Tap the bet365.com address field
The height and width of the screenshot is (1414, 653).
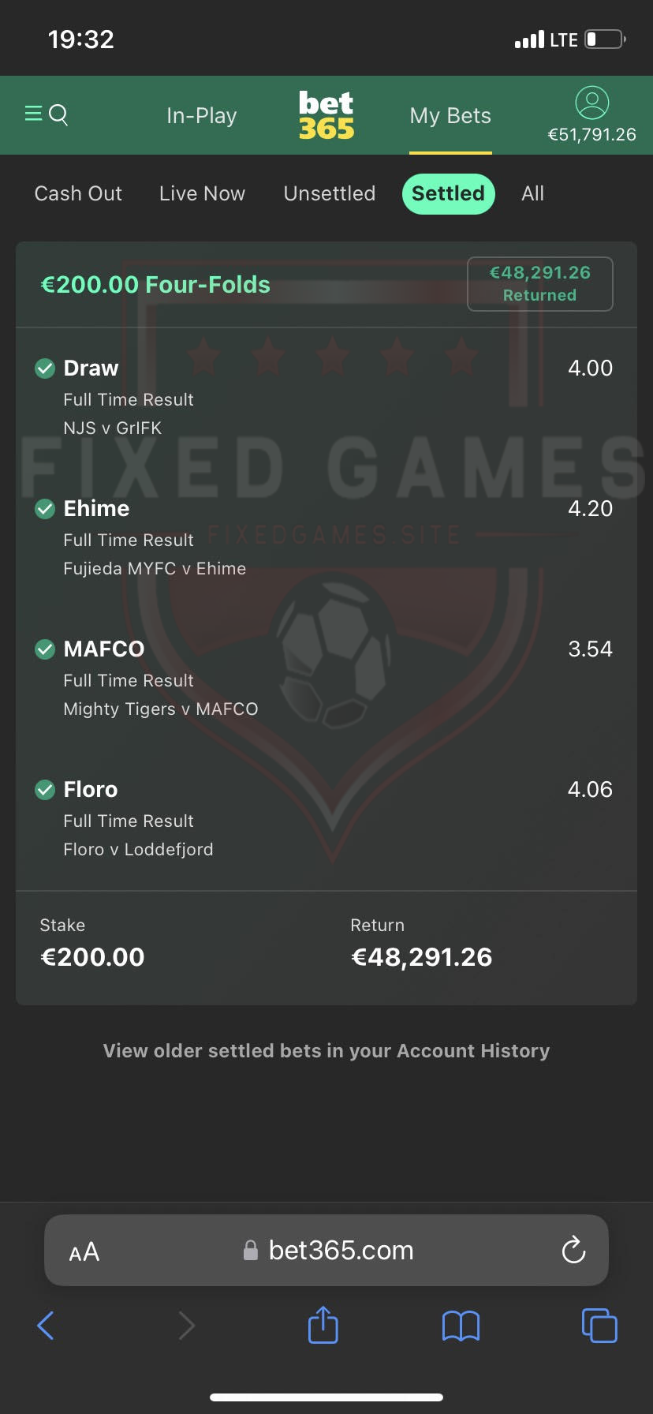coord(339,1251)
